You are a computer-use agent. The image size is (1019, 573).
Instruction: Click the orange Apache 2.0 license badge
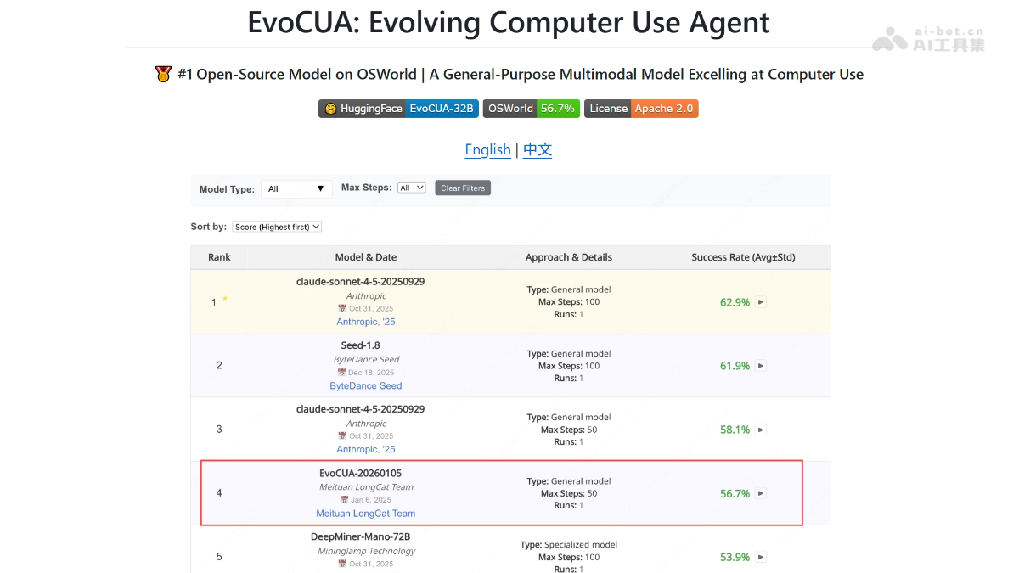[x=663, y=109]
